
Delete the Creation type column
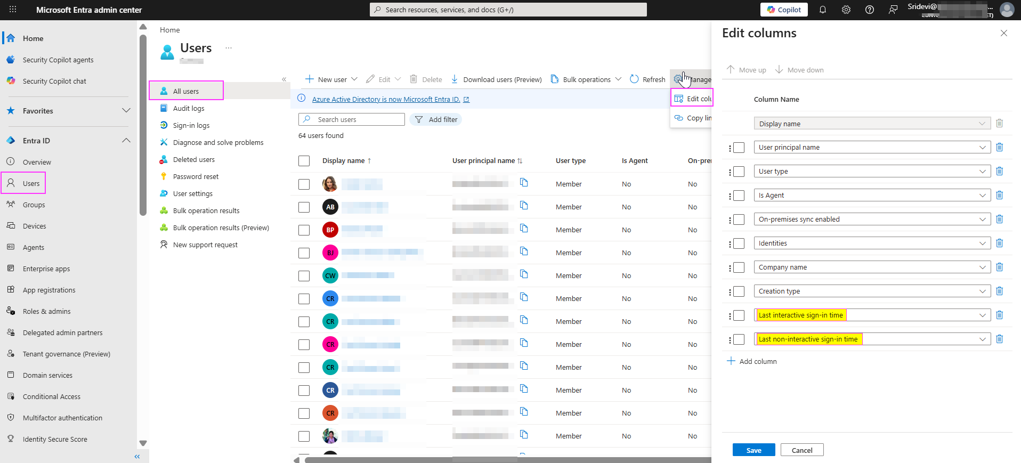(x=1000, y=291)
